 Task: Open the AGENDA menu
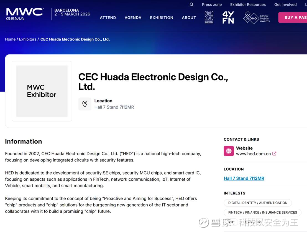click(x=133, y=17)
